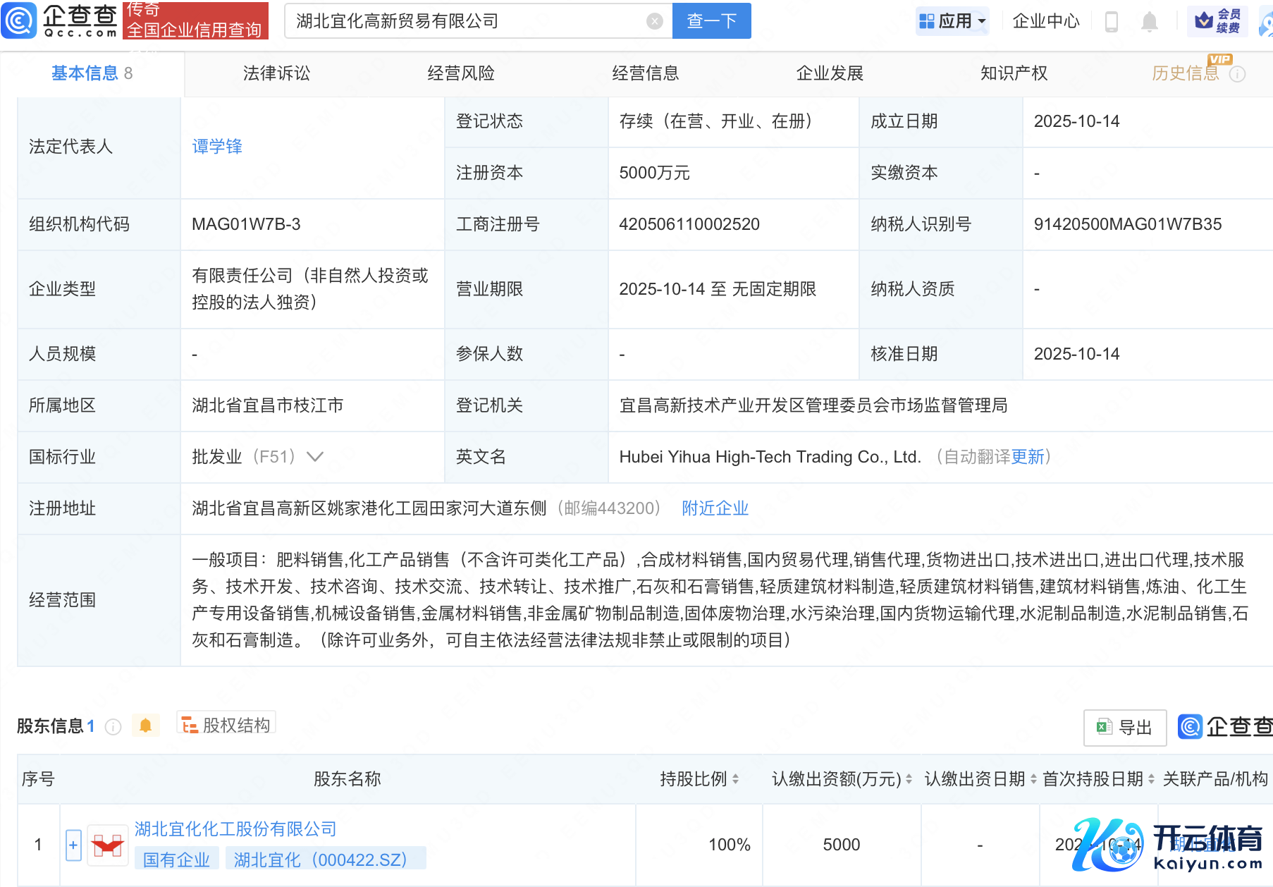Open the 应用 dropdown menu
Screen dimensions: 1273x887
(952, 21)
